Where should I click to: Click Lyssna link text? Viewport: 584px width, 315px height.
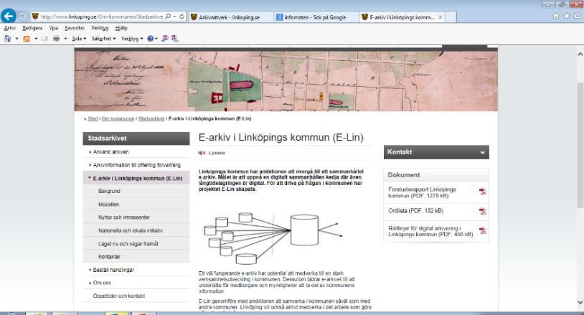tap(217, 153)
